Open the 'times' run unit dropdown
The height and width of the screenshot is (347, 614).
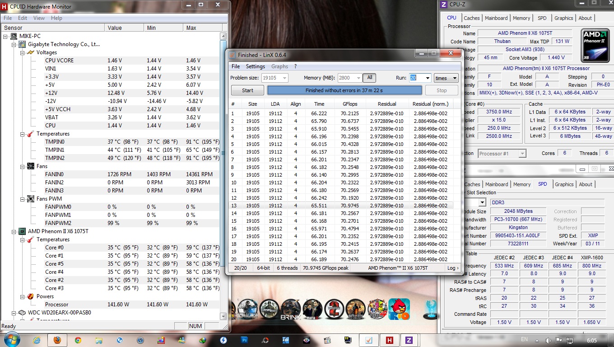446,78
